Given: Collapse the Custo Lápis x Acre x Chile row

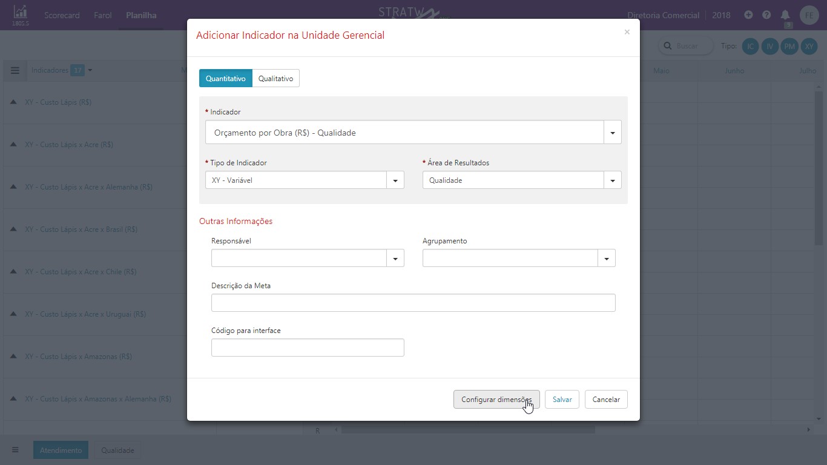Looking at the screenshot, I should pos(13,272).
